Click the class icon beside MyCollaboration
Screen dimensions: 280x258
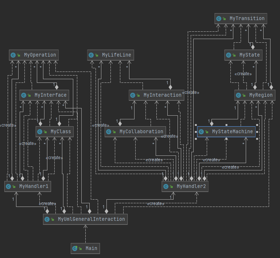[109, 132]
